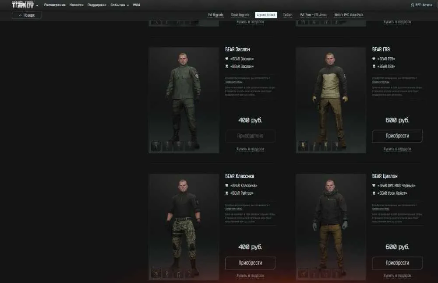The image size is (438, 283).
Task: Switch to the Stash Upgrade tab
Action: (240, 15)
